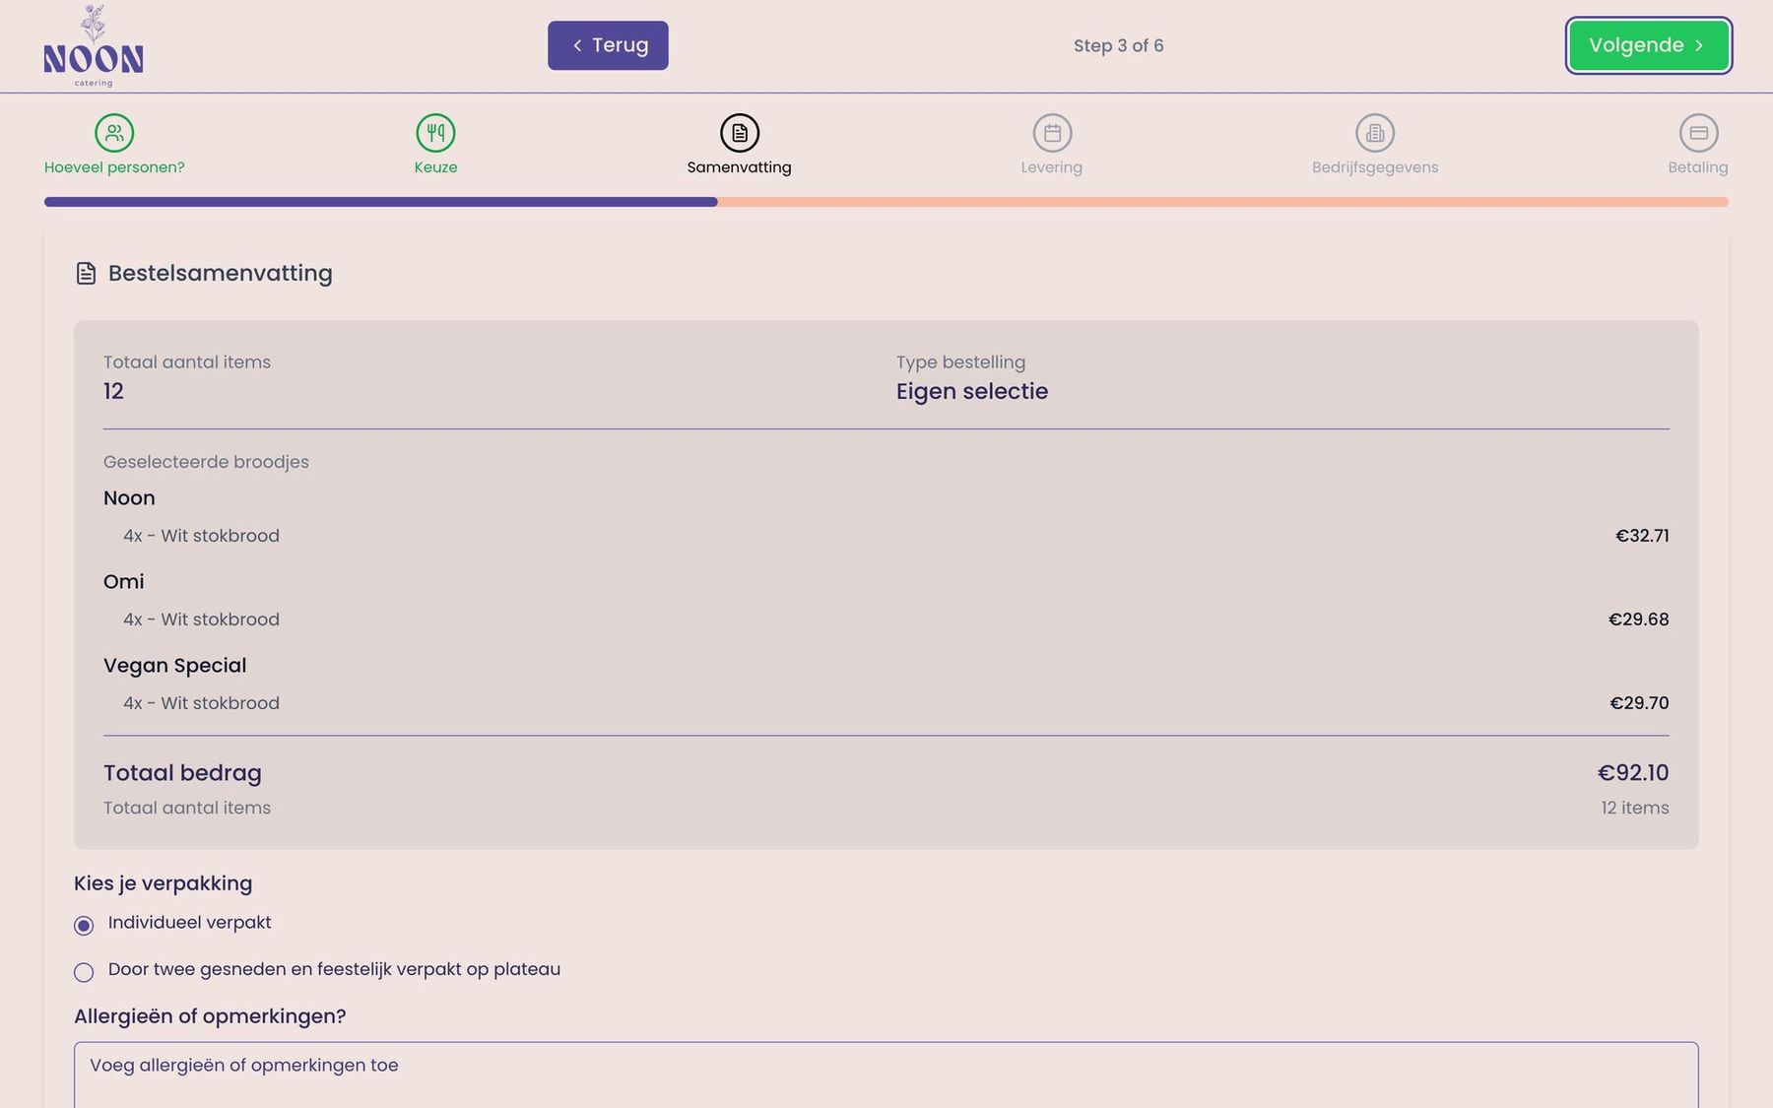Screen dimensions: 1773x1108
Task: Switch to the Keuze step label
Action: [435, 167]
